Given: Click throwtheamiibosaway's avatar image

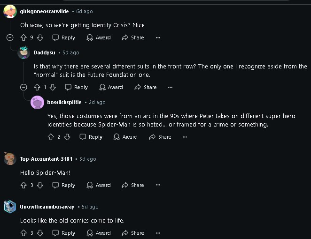Looking at the screenshot, I should [10, 207].
